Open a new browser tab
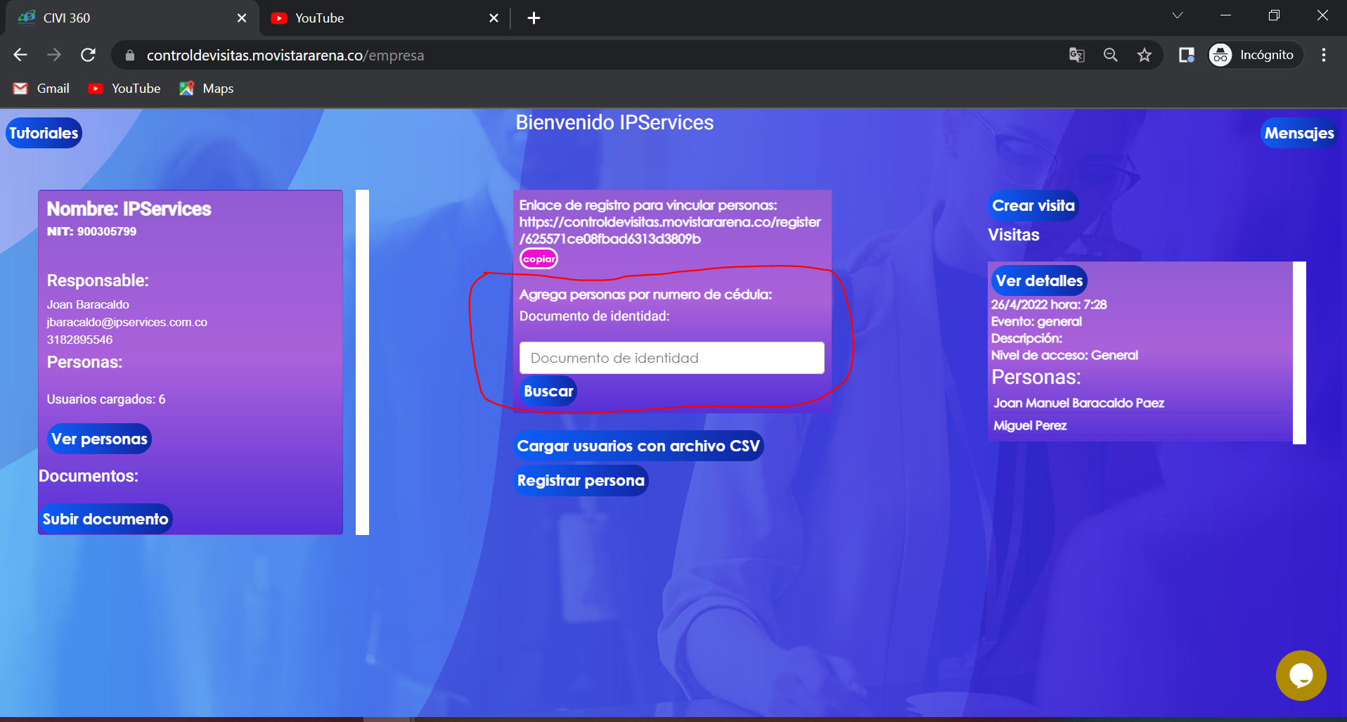This screenshot has width=1347, height=722. [x=534, y=18]
